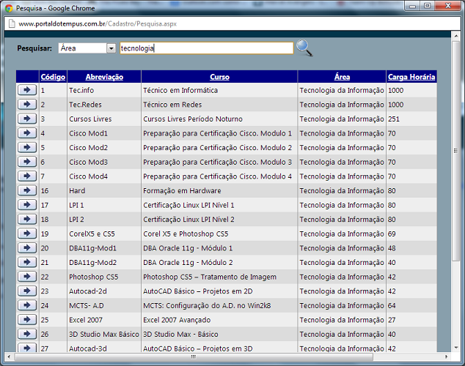This screenshot has height=366, width=465.
Task: Select arrow button for Autocad-3d row
Action: coord(27,348)
